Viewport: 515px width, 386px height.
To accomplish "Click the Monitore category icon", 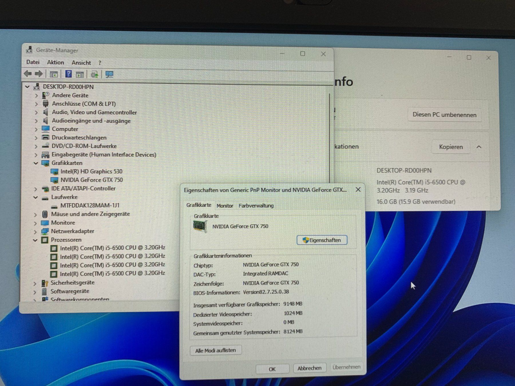I will (45, 223).
